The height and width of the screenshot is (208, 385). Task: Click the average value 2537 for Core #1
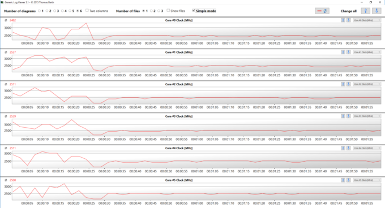(x=13, y=52)
